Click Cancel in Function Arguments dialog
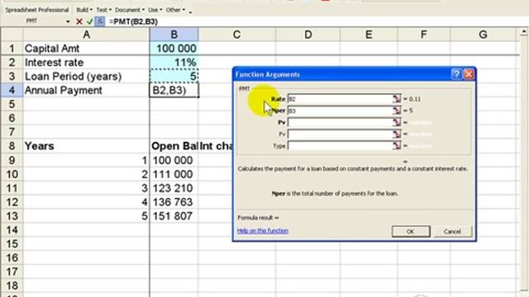This screenshot has width=529, height=297. [x=452, y=231]
